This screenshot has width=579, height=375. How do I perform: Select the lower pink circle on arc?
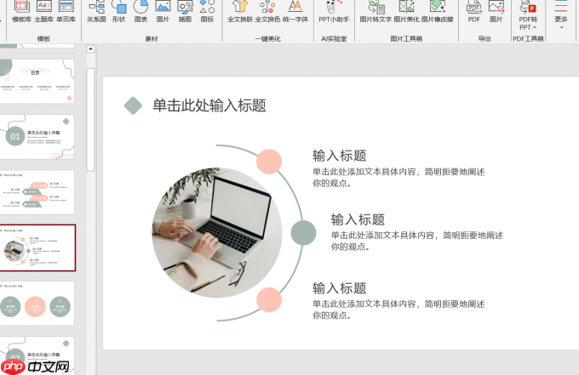[269, 300]
